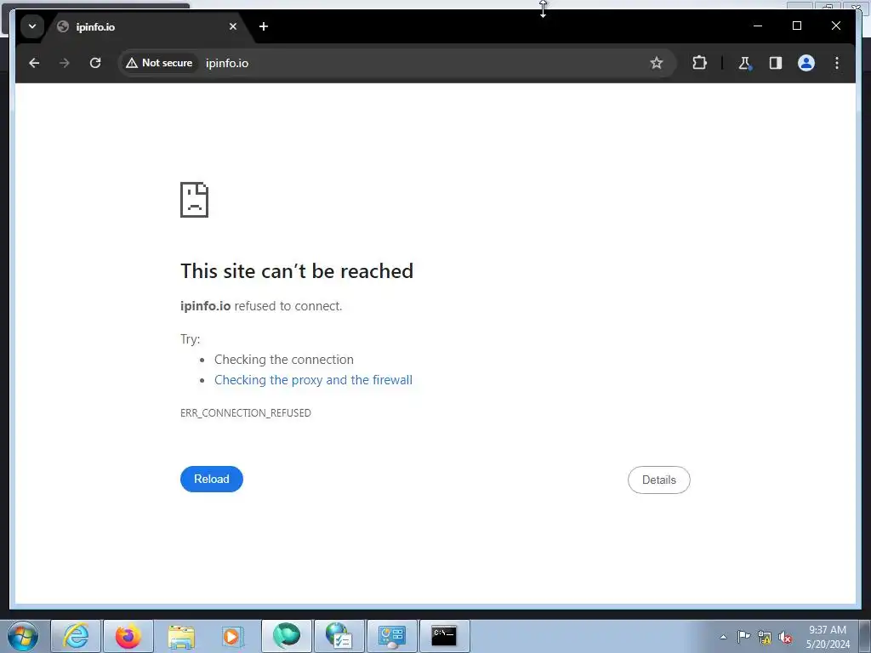Click the forward navigation arrow

[65, 63]
